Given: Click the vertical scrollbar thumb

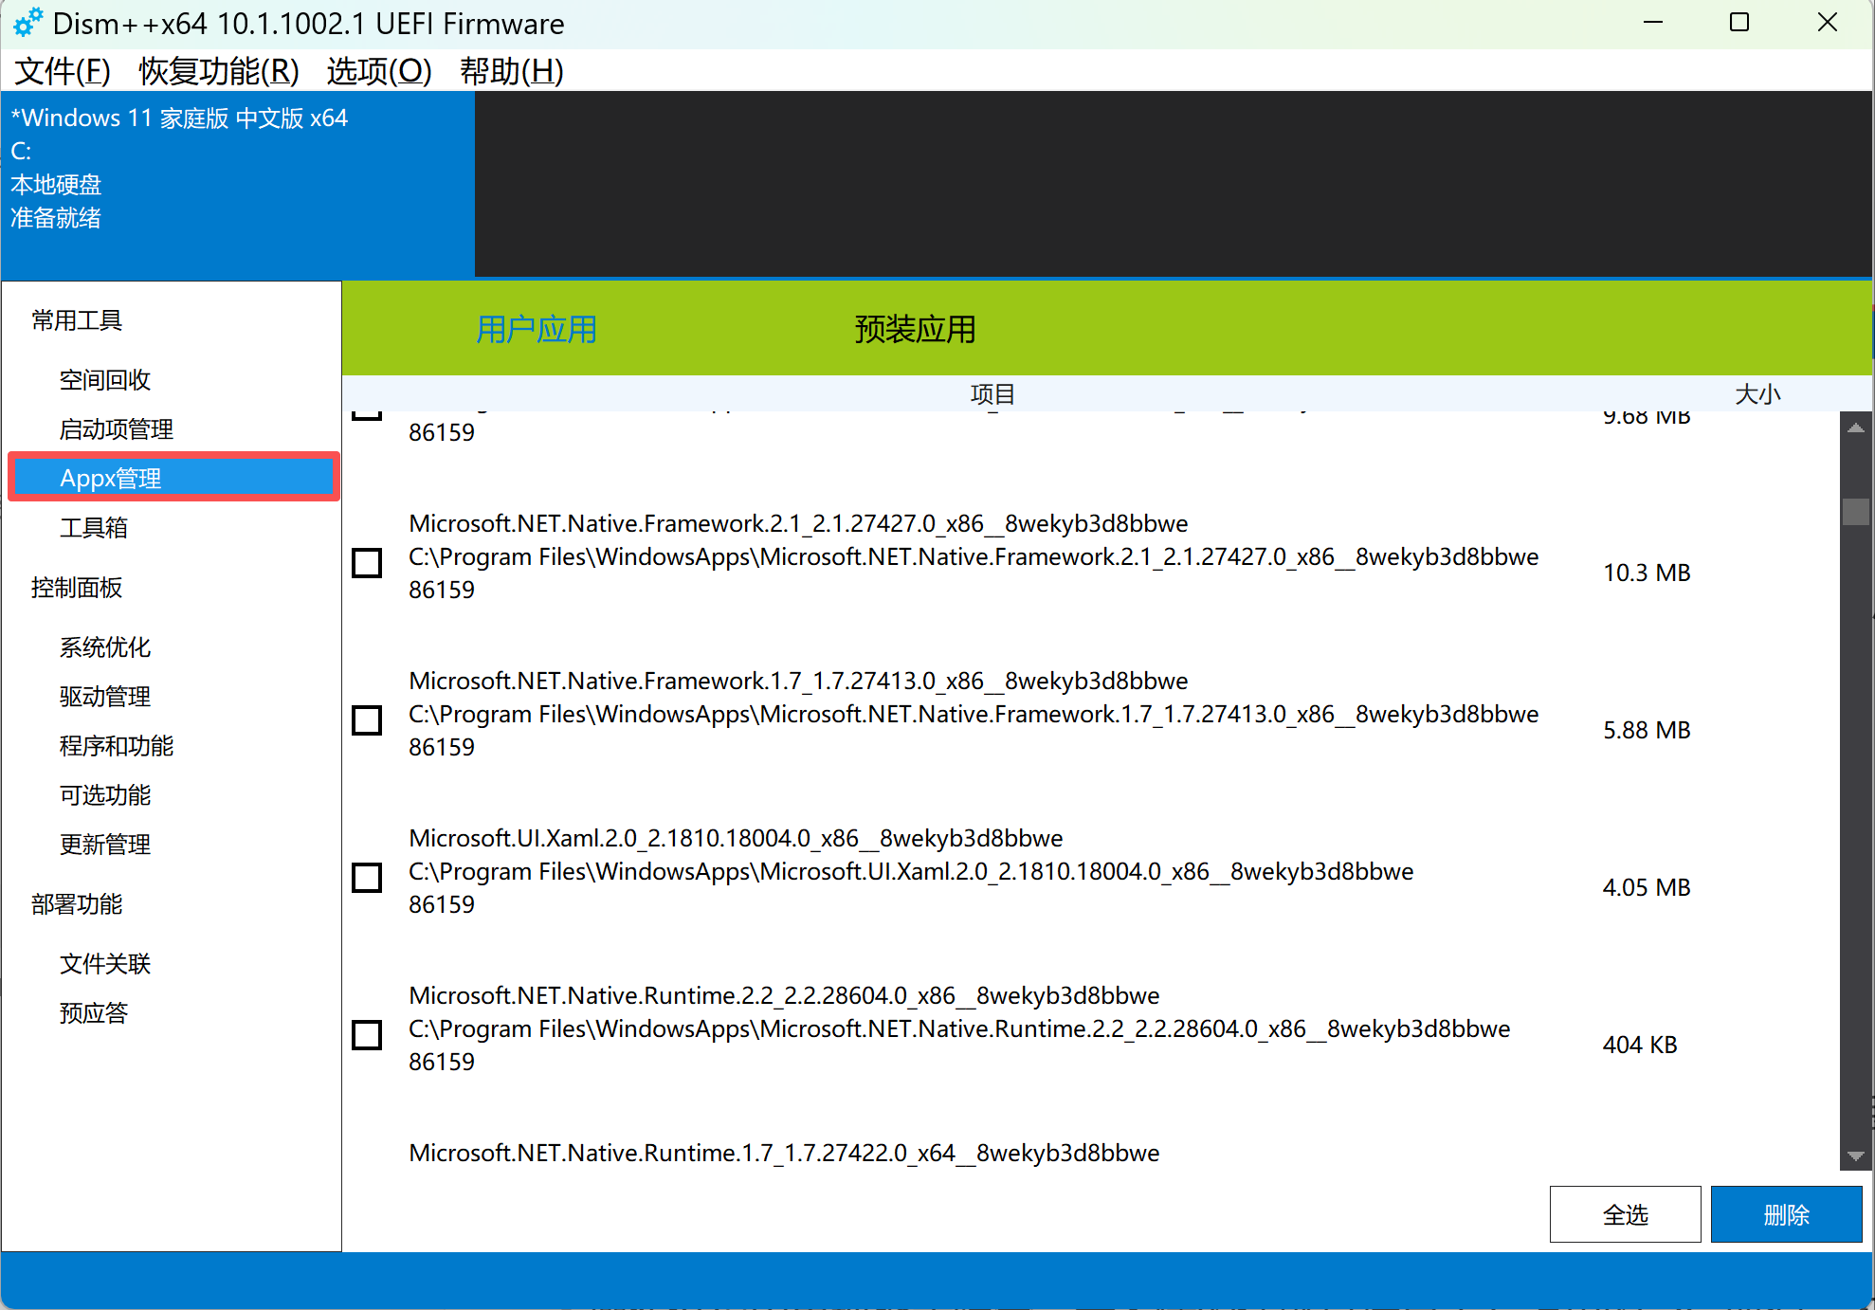Looking at the screenshot, I should (1856, 512).
